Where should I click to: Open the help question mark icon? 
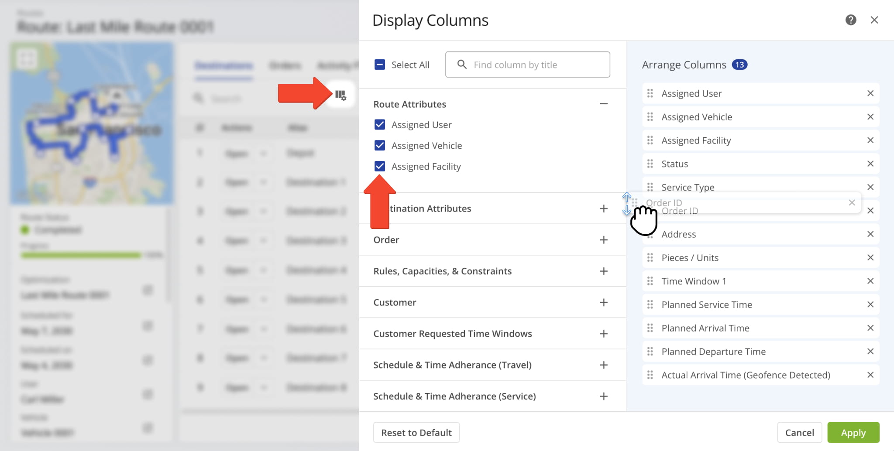click(850, 20)
